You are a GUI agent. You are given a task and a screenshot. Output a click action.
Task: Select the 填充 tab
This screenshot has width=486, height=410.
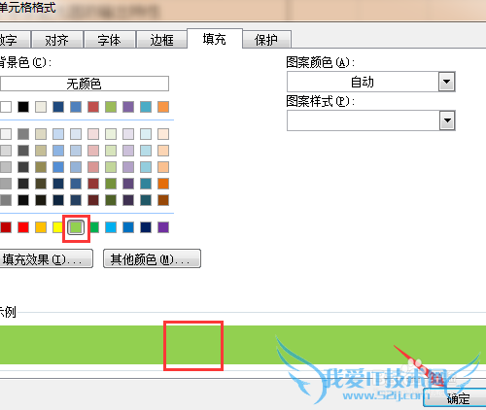tap(215, 39)
